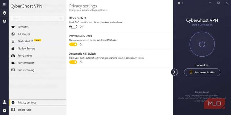This screenshot has width=231, height=115.
Task: Open the hamburger menu icon
Action: click(4, 4)
